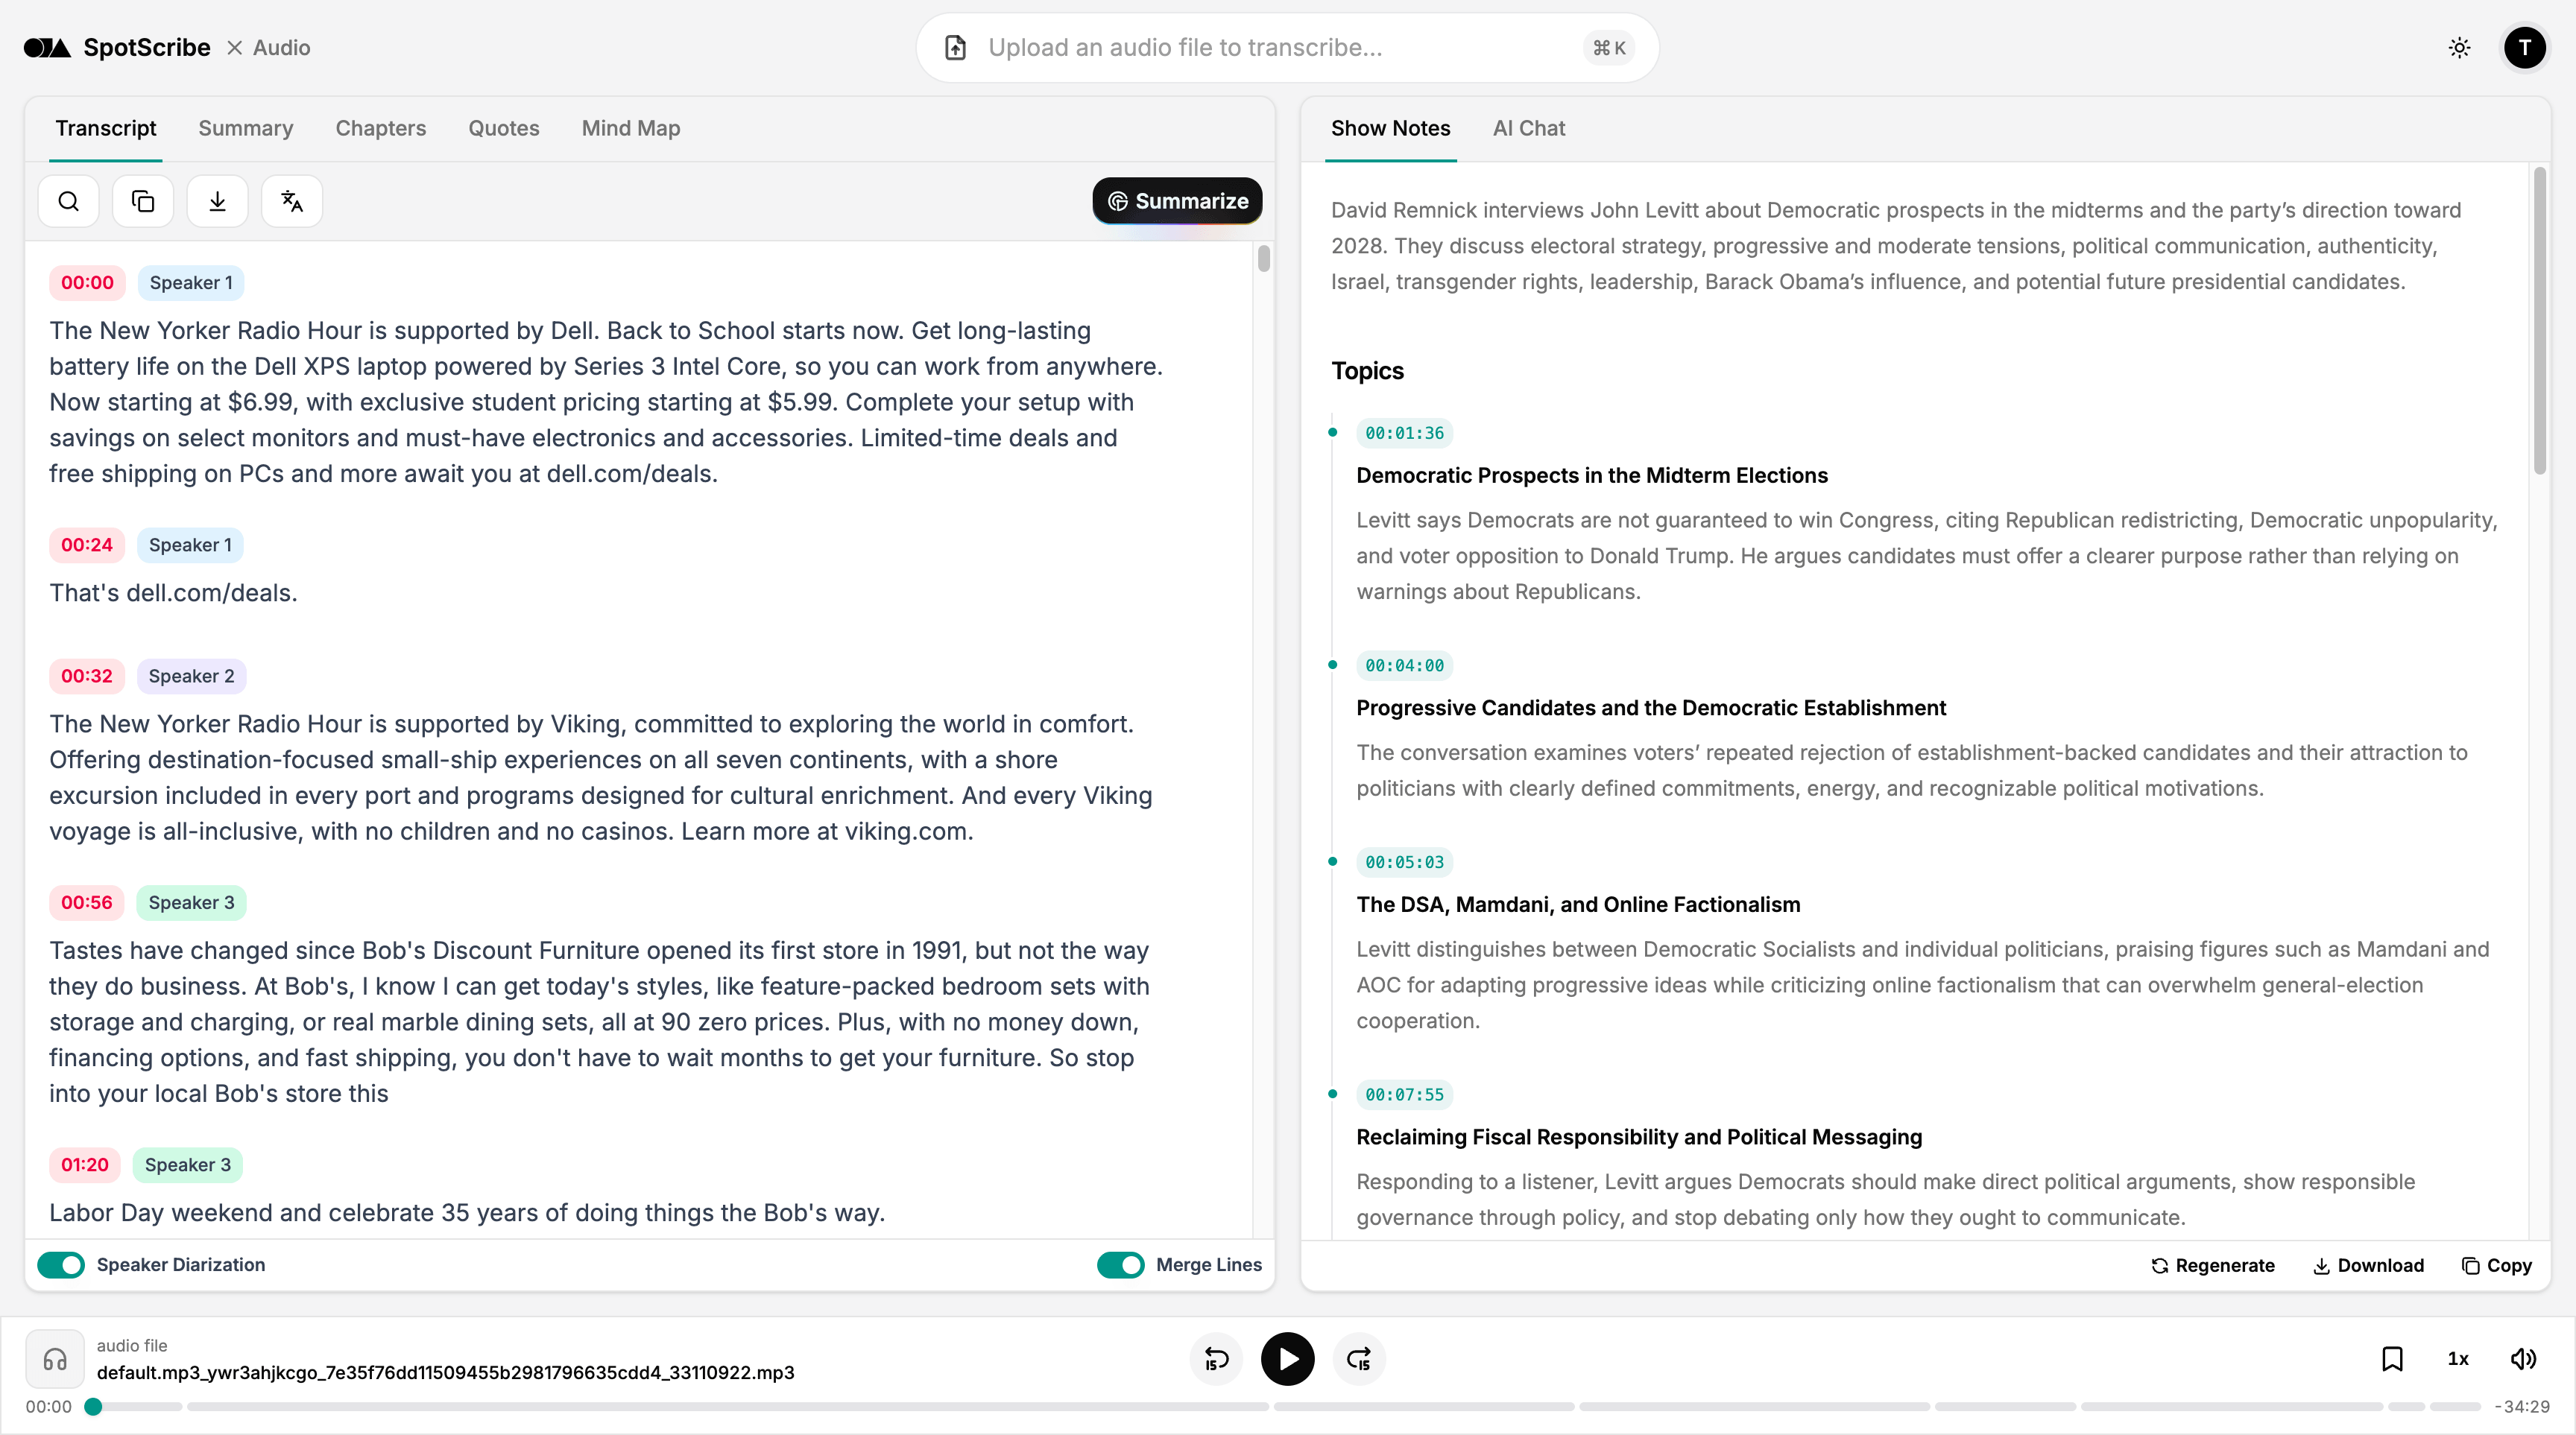2576x1435 pixels.
Task: Click the show notes panel scrollbar
Action: [x=2539, y=320]
